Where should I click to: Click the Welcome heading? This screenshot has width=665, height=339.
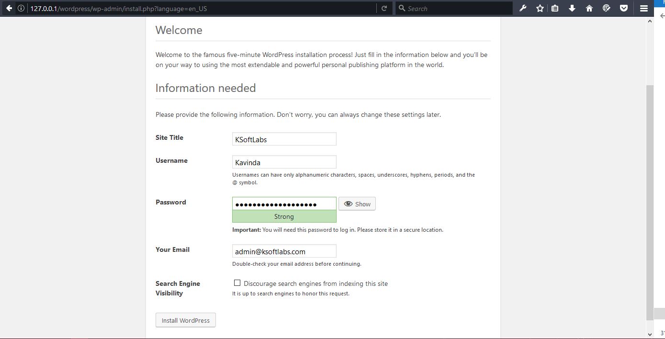click(x=179, y=30)
